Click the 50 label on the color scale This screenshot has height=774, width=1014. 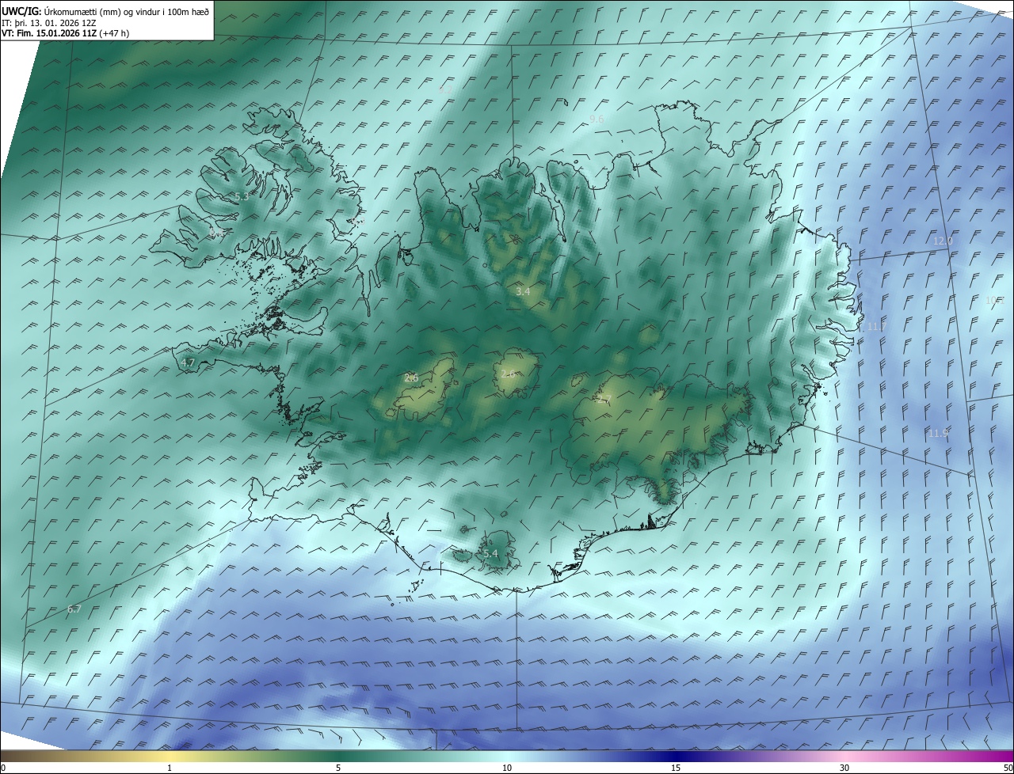point(1007,768)
